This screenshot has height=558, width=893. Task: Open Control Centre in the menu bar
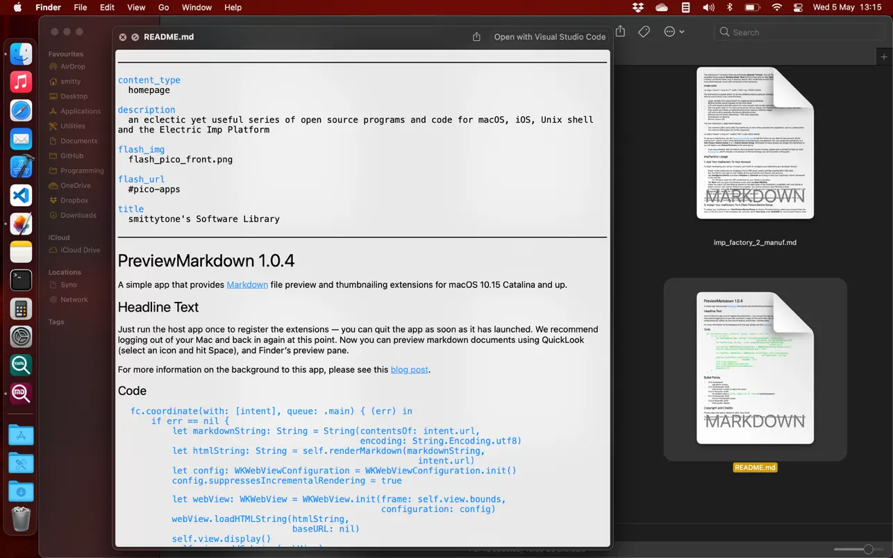coord(798,8)
